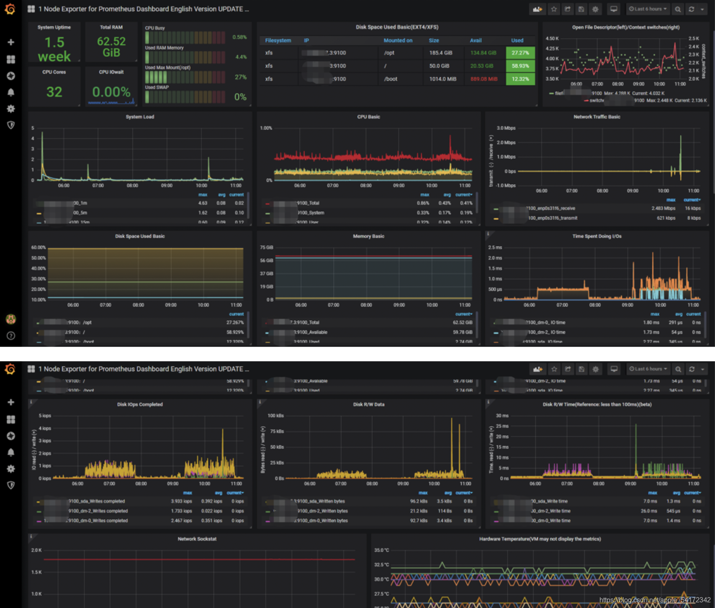Open the user avatar in left sidebar
Viewport: 715px width, 608px height.
point(11,319)
